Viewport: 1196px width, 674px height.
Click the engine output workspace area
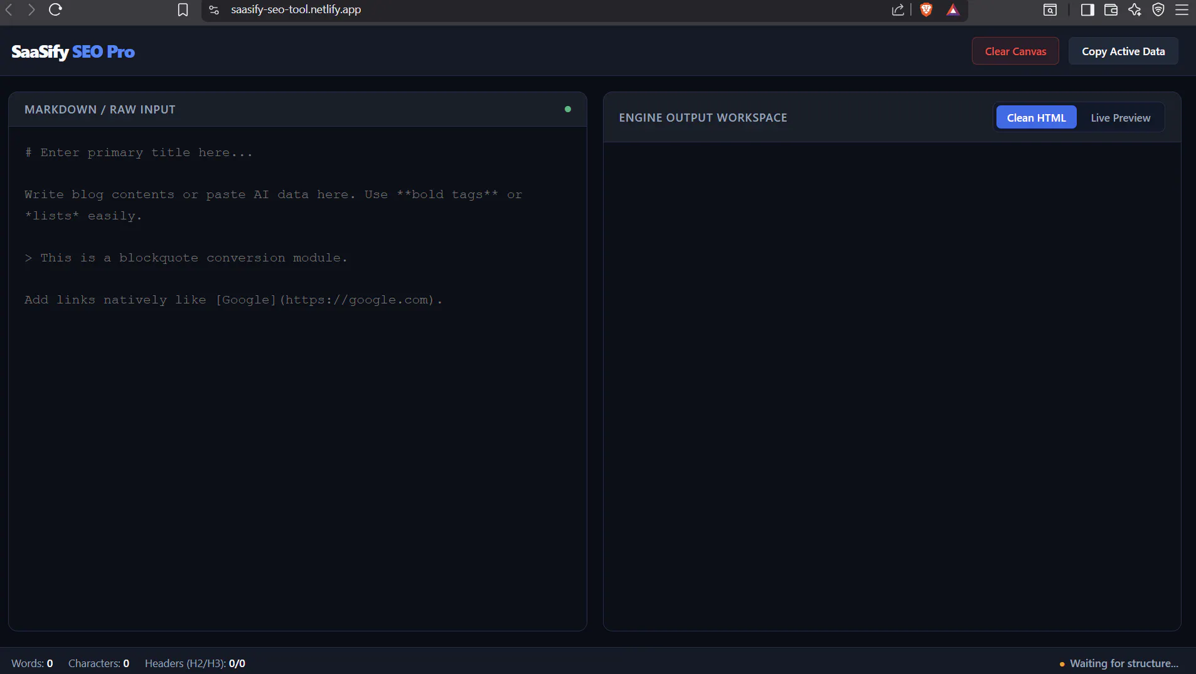point(892,386)
